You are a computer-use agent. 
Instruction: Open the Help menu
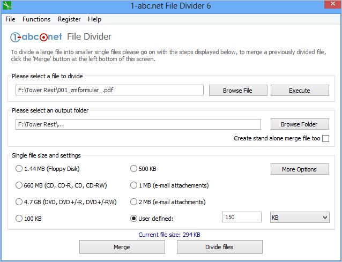pyautogui.click(x=94, y=19)
